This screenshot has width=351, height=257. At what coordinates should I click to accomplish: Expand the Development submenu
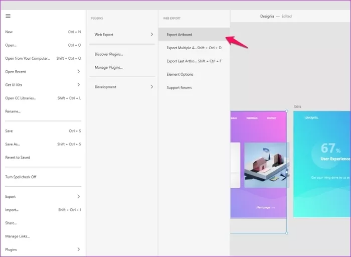(x=123, y=87)
